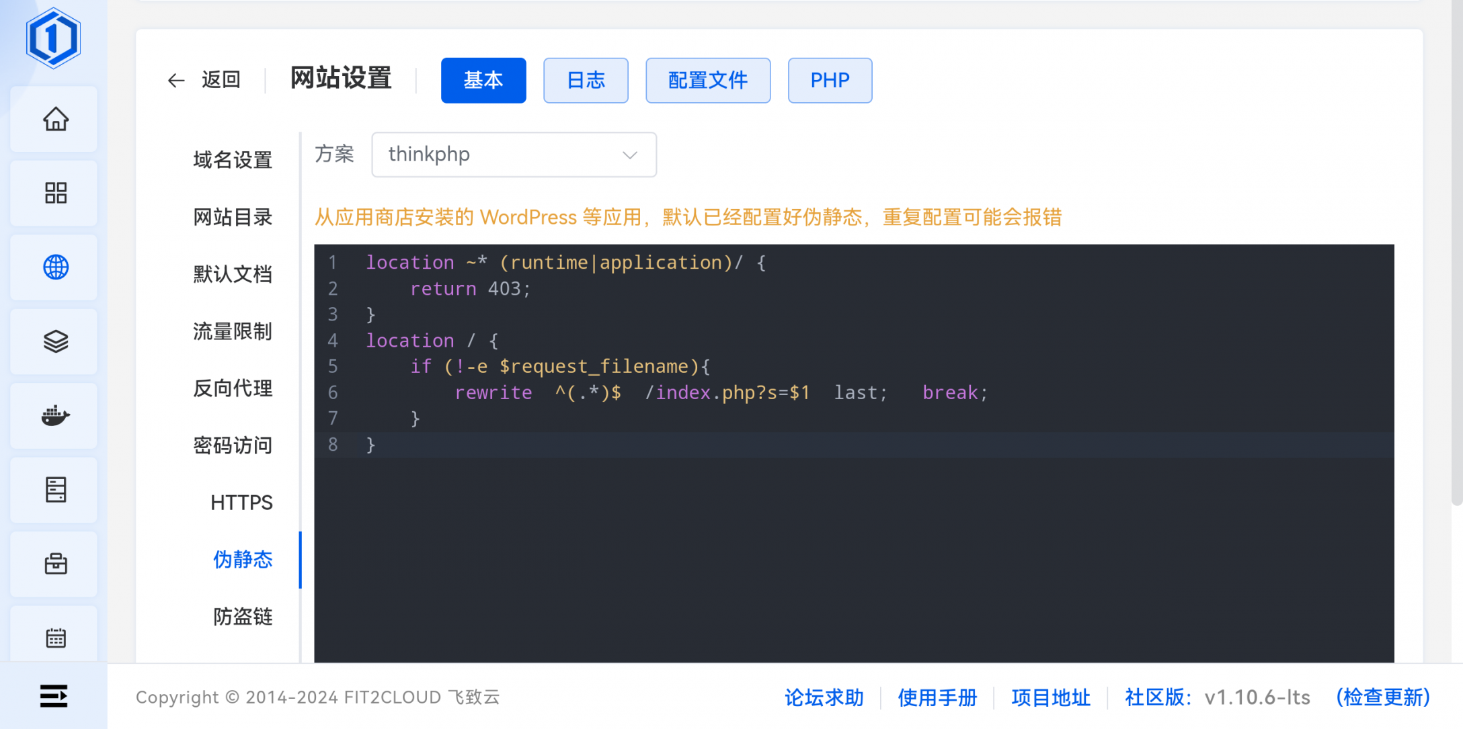Image resolution: width=1463 pixels, height=729 pixels.
Task: Select 流量限制 in settings menu
Action: (x=233, y=331)
